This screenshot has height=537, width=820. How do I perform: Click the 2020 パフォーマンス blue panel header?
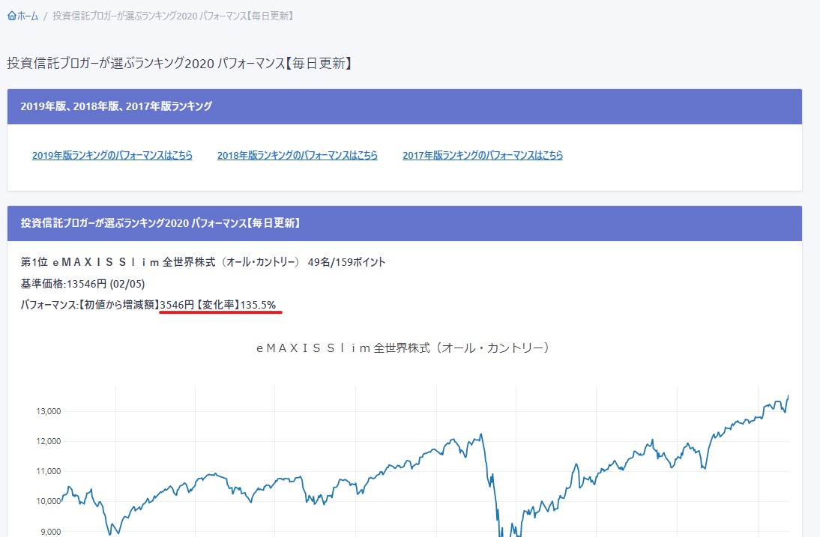click(x=160, y=223)
